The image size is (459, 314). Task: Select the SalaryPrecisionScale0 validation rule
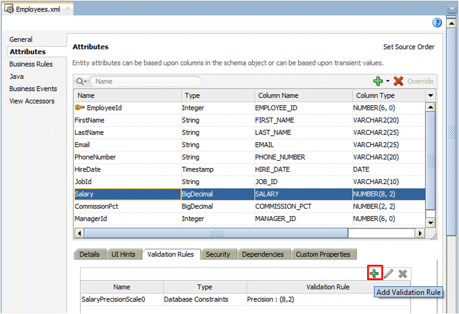coord(246,299)
